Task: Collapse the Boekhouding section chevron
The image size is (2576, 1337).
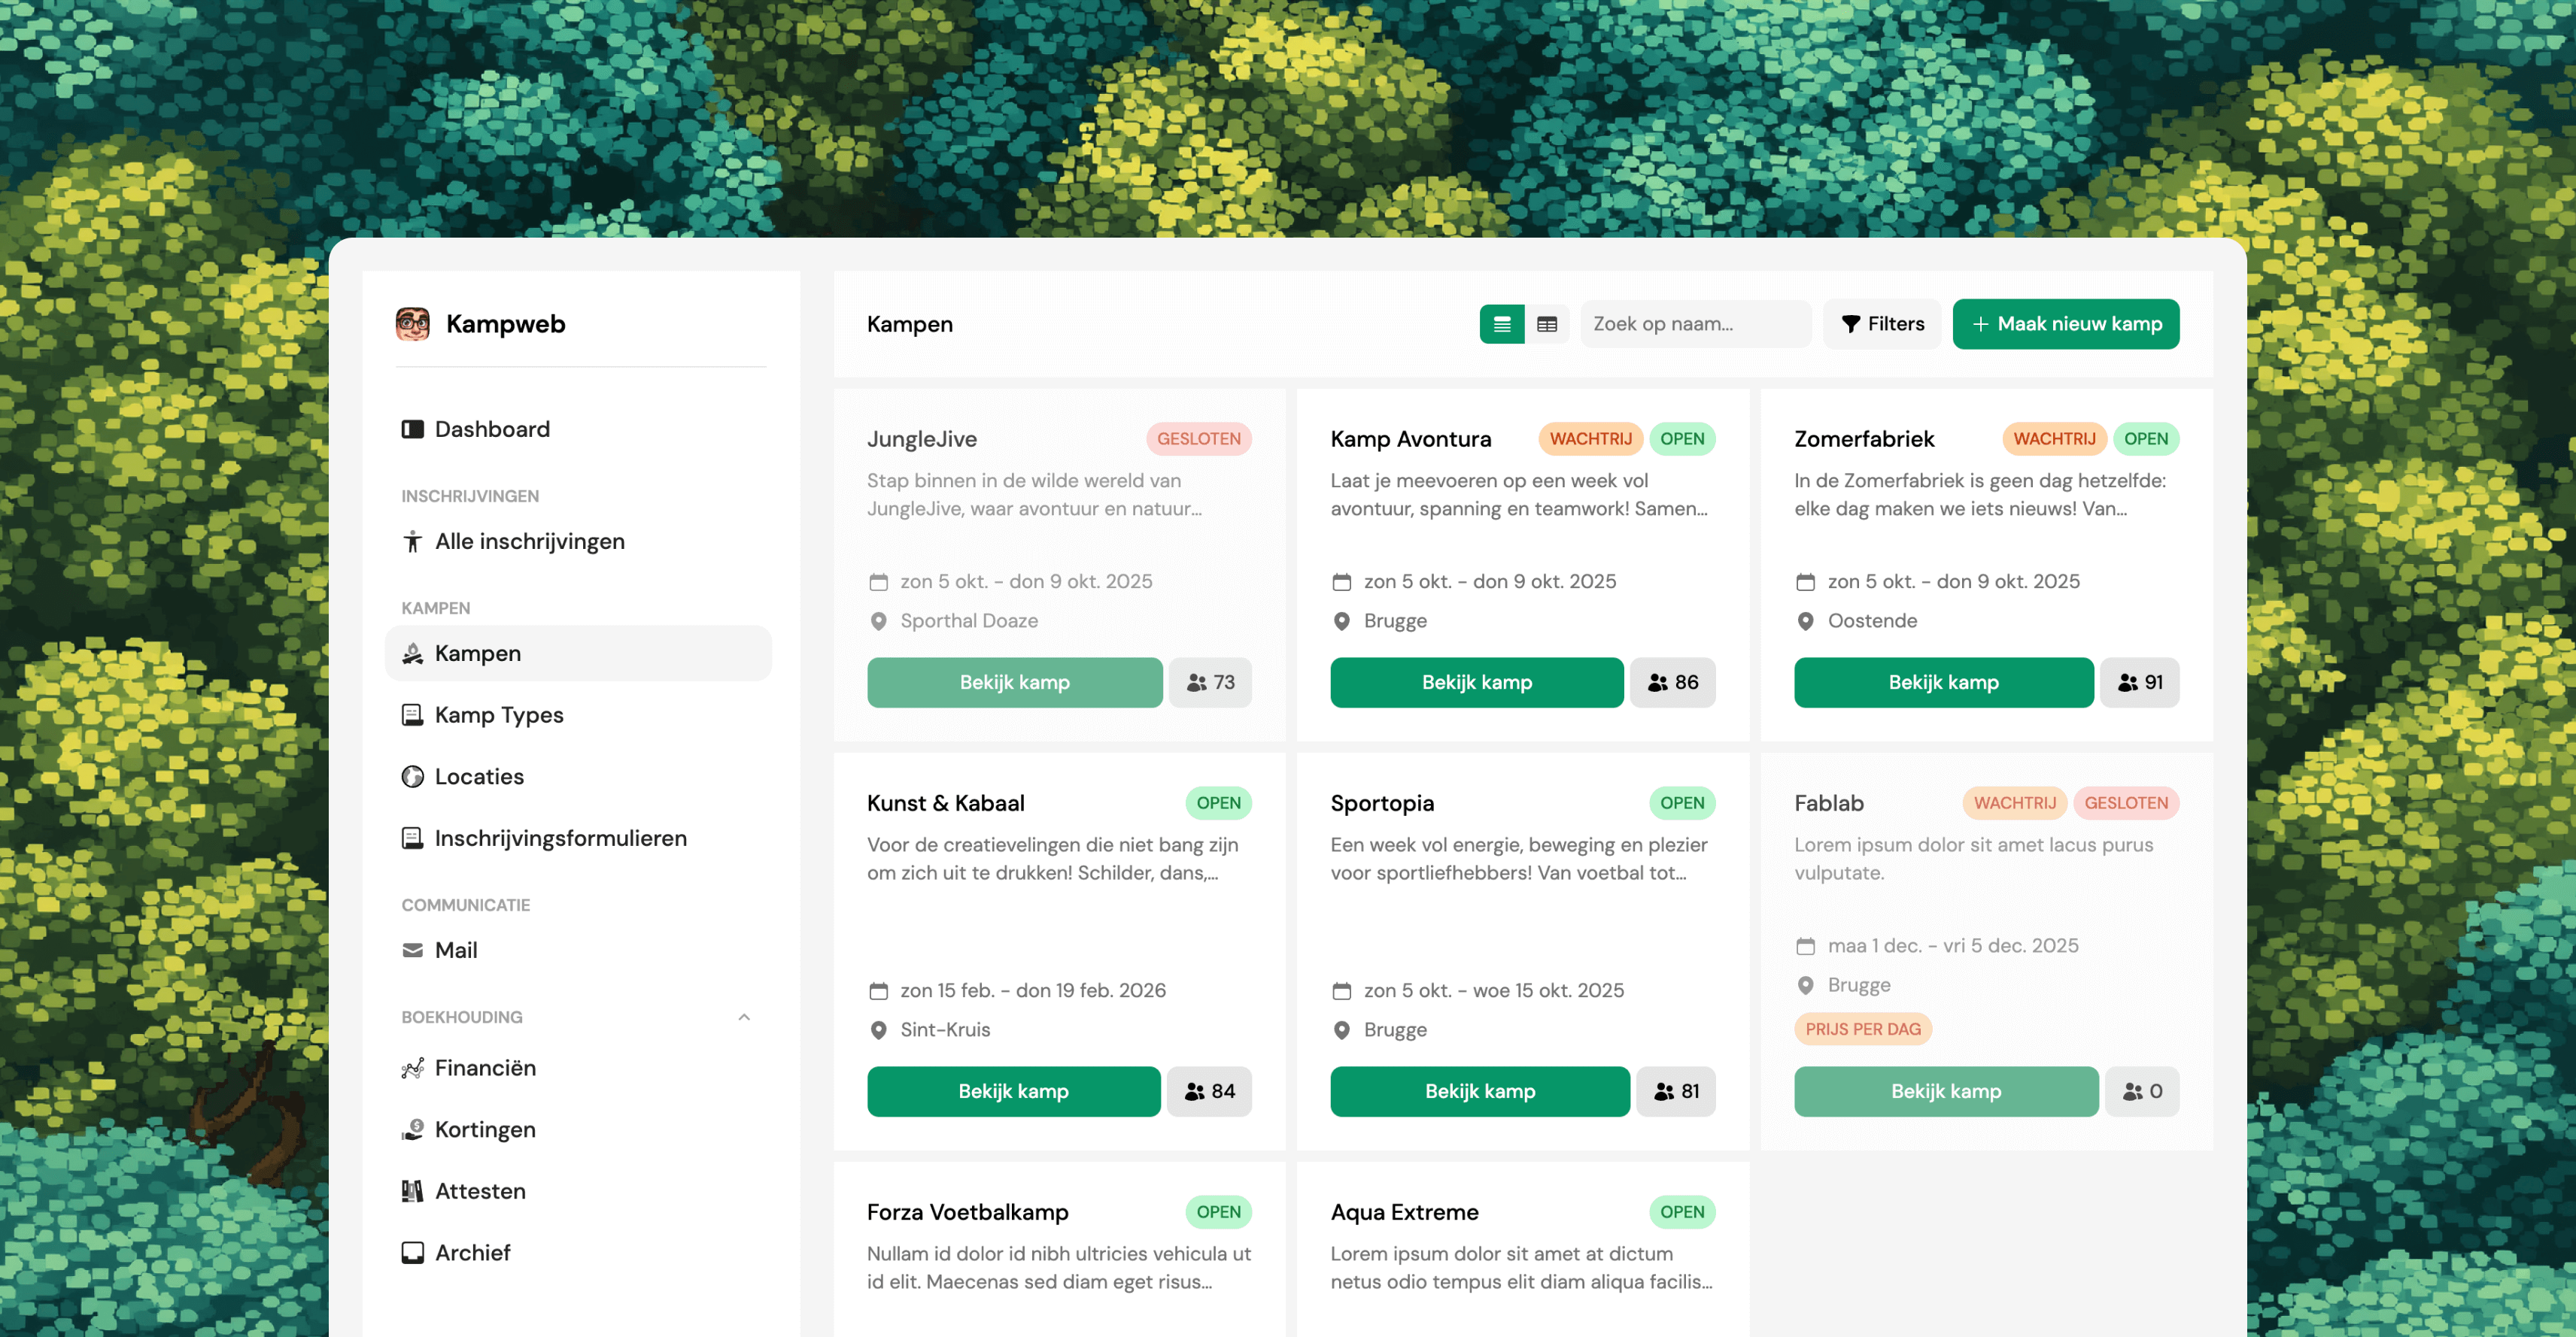Action: pos(743,1017)
